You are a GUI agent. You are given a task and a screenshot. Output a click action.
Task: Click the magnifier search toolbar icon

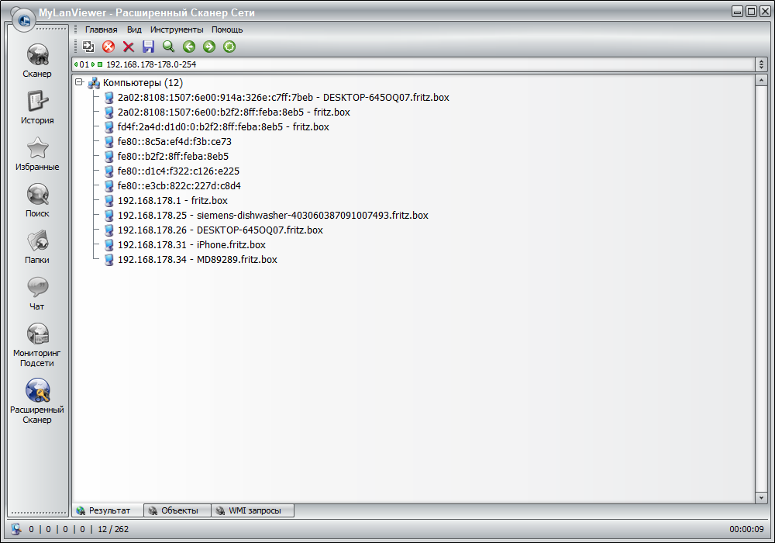coord(168,47)
